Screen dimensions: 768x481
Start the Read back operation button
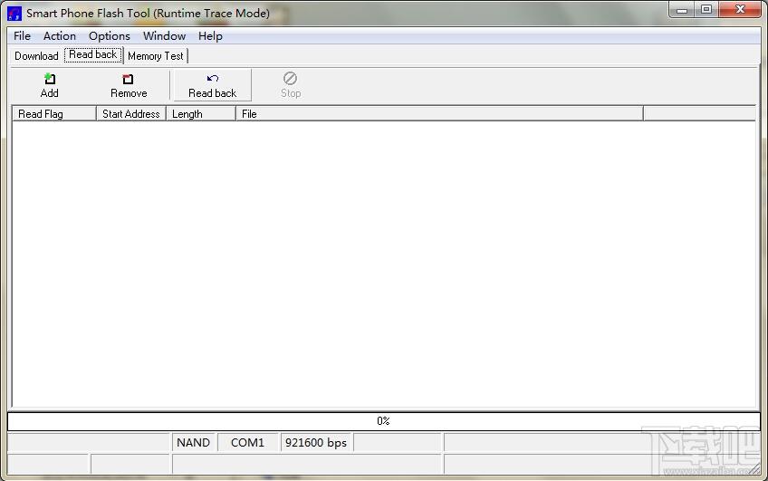tap(213, 85)
